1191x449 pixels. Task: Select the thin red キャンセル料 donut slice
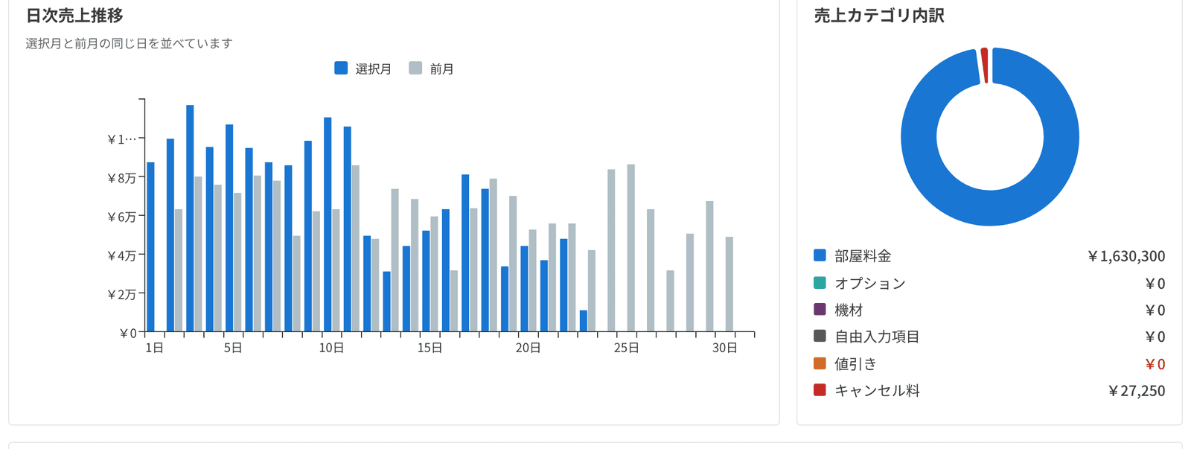point(985,66)
